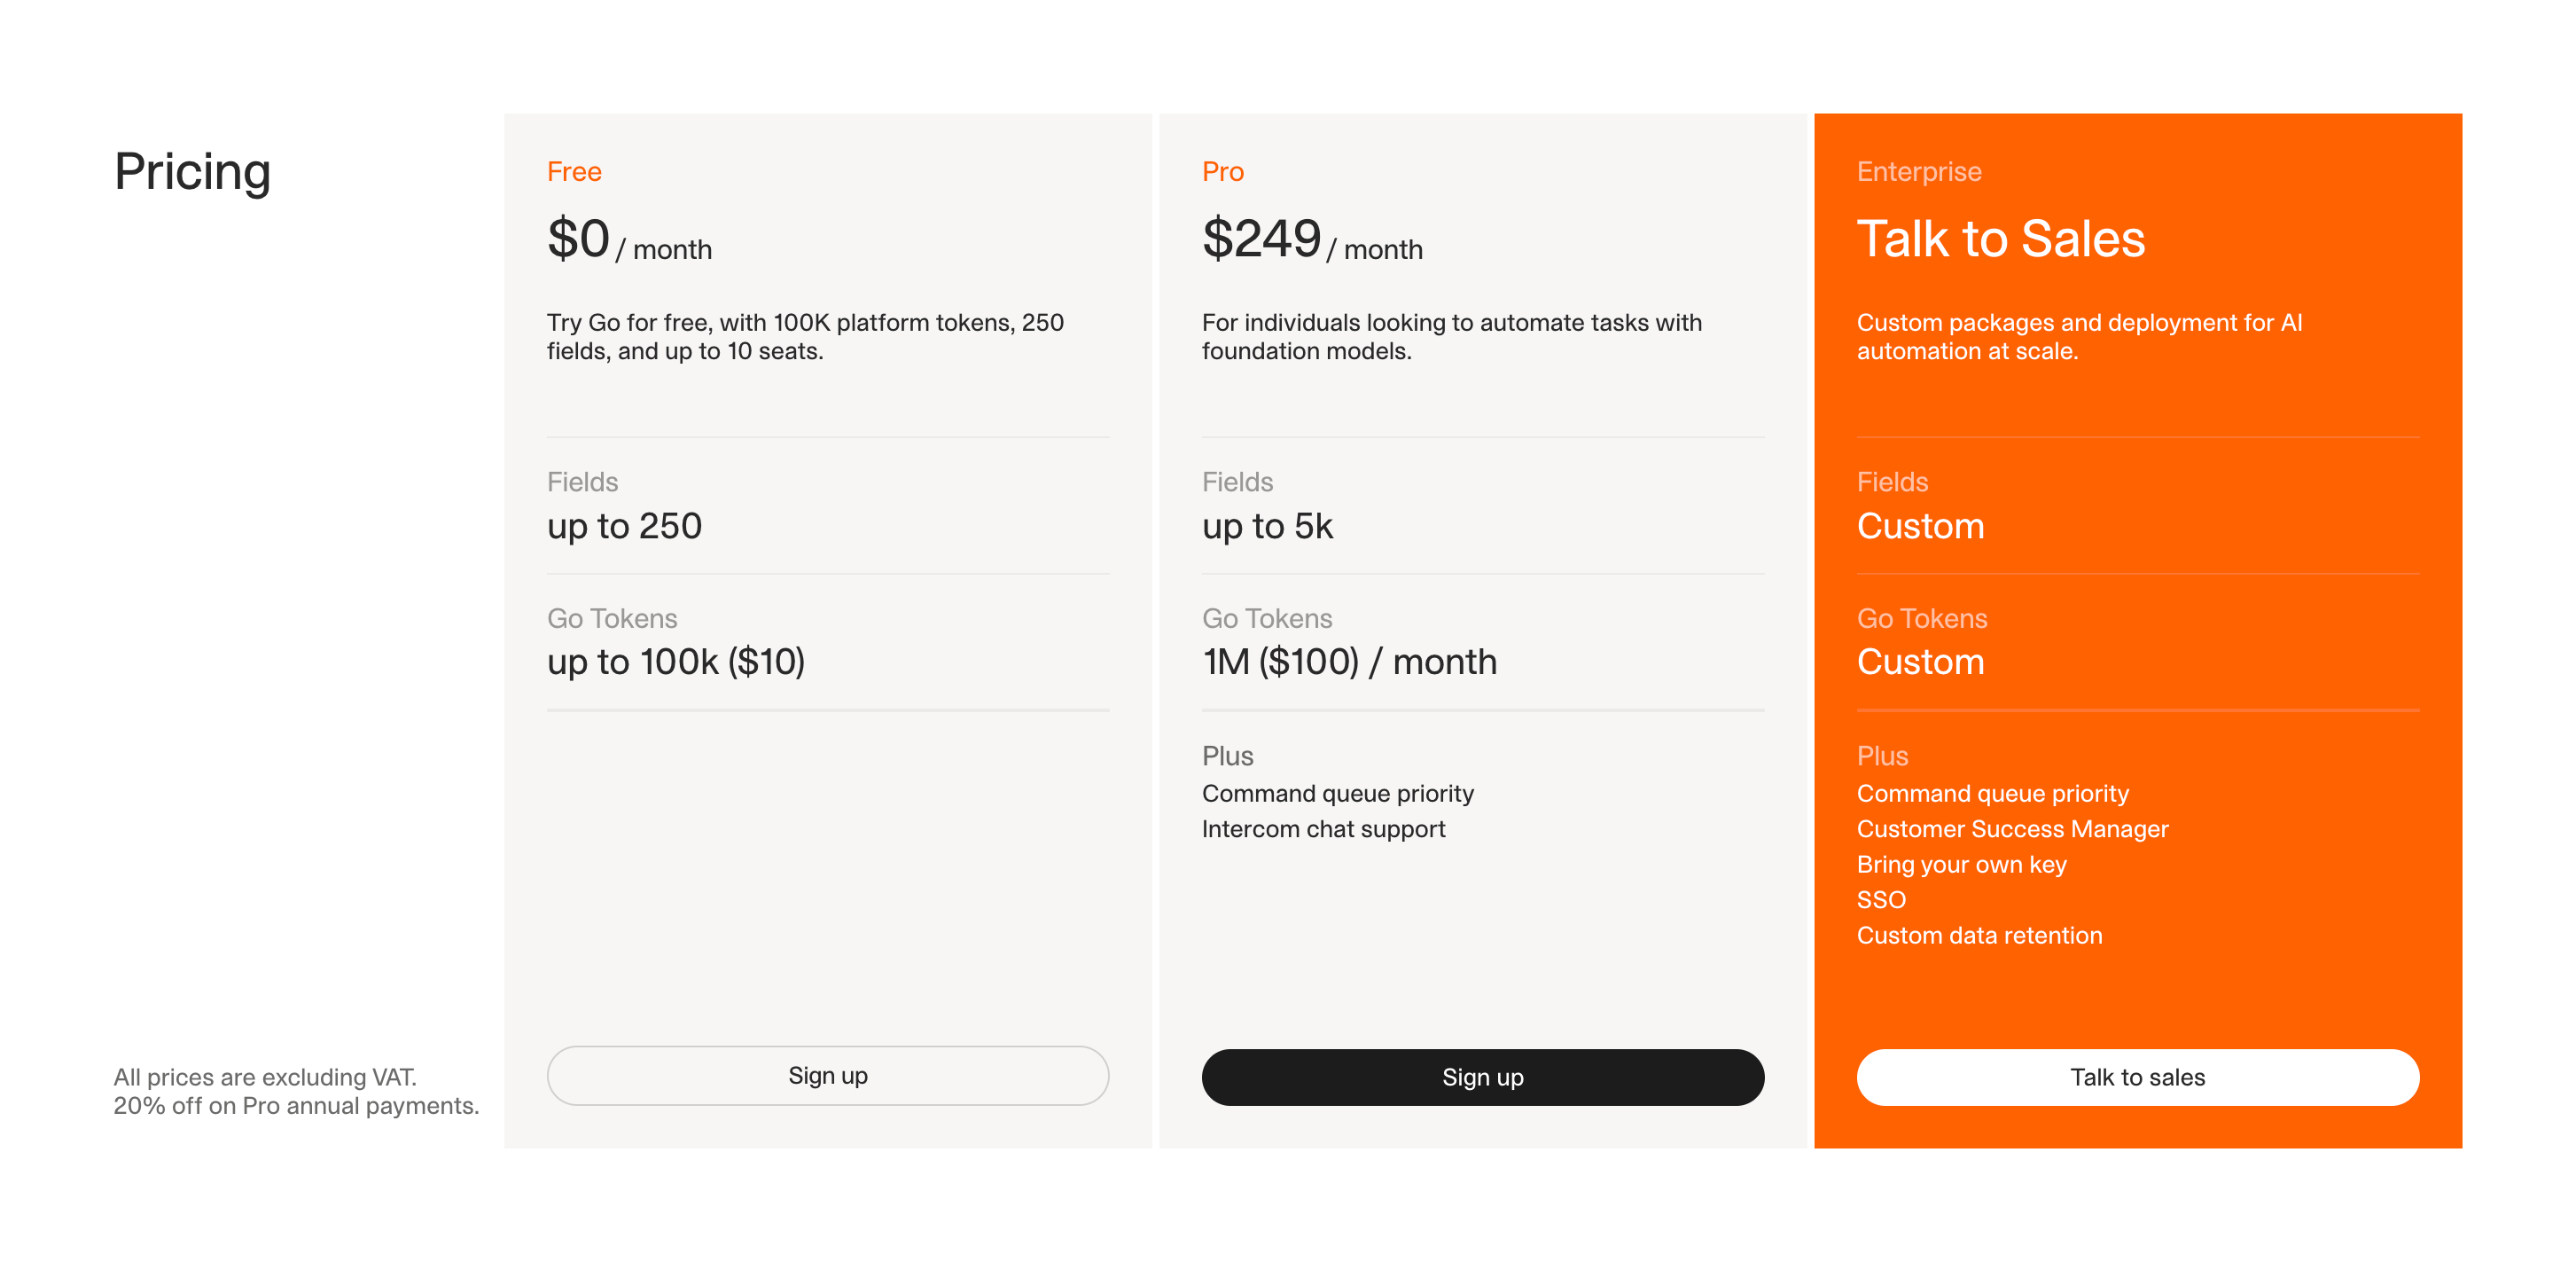The width and height of the screenshot is (2576, 1262).
Task: Click the Customer Success Manager feature
Action: click(2011, 828)
